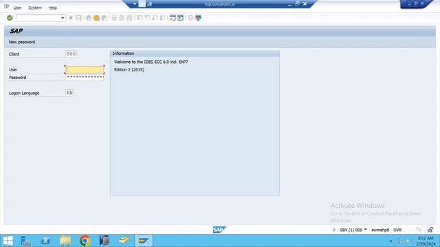The width and height of the screenshot is (440, 247).
Task: Click the taskbar clock showing 8:52 AM
Action: tap(426, 241)
